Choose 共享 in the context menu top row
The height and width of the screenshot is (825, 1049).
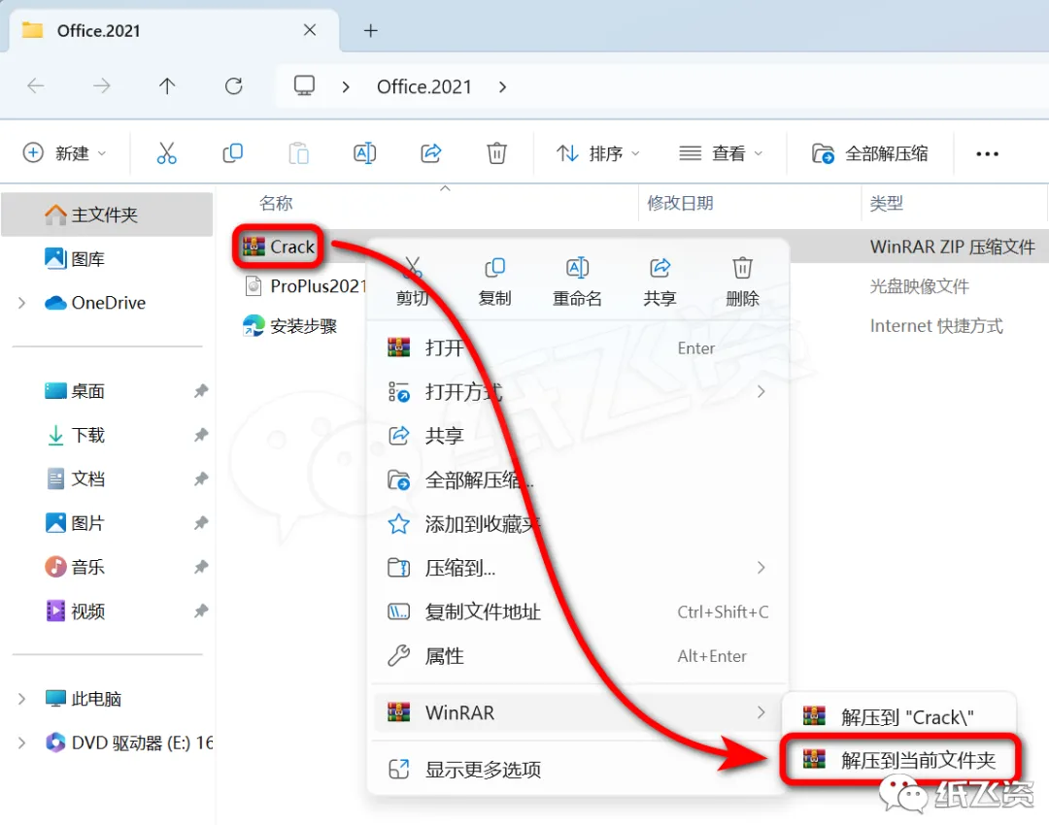click(x=660, y=280)
